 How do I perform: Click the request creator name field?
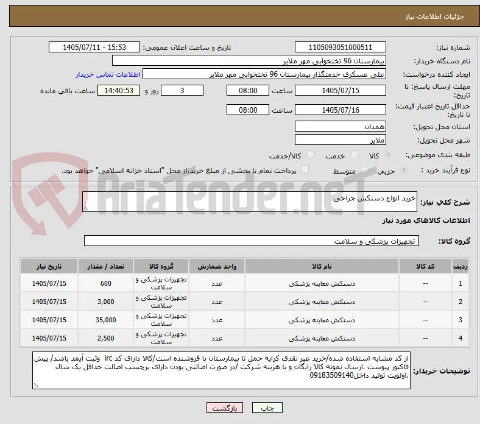coord(264,74)
